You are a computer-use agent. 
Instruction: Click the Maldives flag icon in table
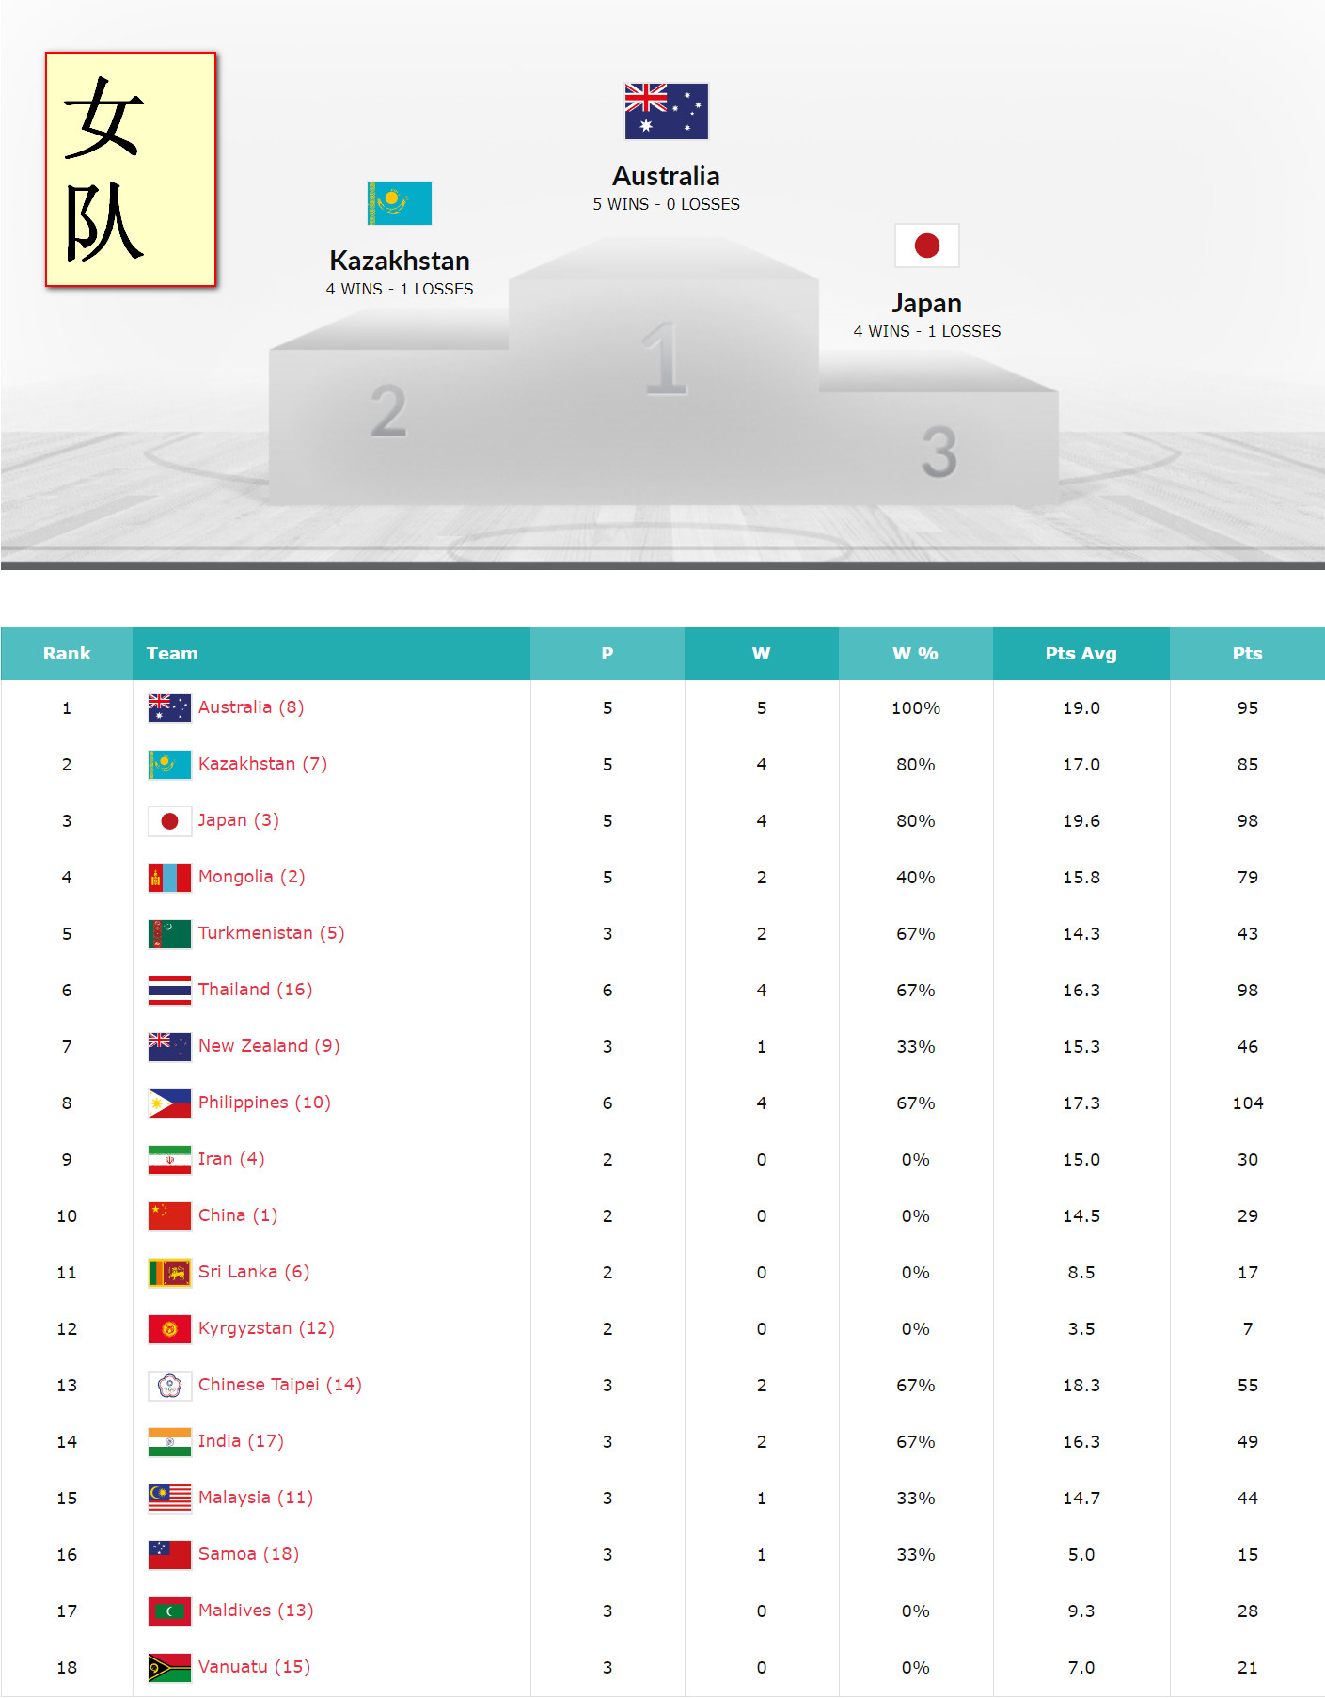click(x=169, y=1611)
